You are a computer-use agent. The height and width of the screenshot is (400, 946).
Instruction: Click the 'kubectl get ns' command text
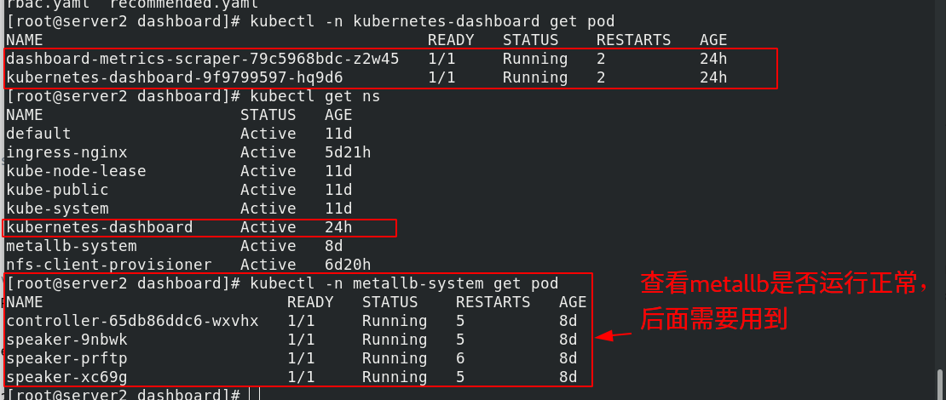[314, 96]
